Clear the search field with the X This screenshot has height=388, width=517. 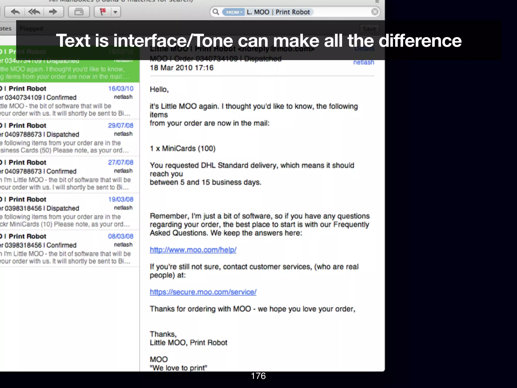click(375, 12)
